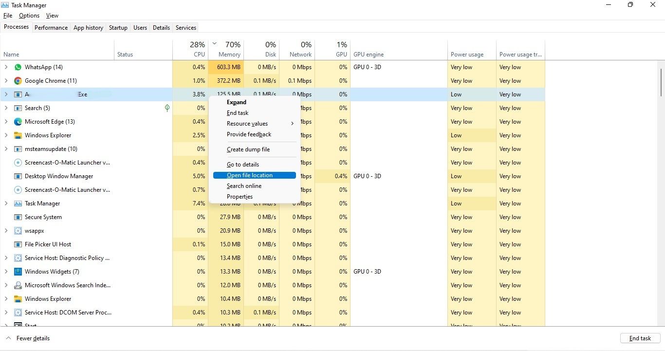The image size is (665, 351).
Task: Click the Windows Explorer folder icon
Action: [x=18, y=135]
